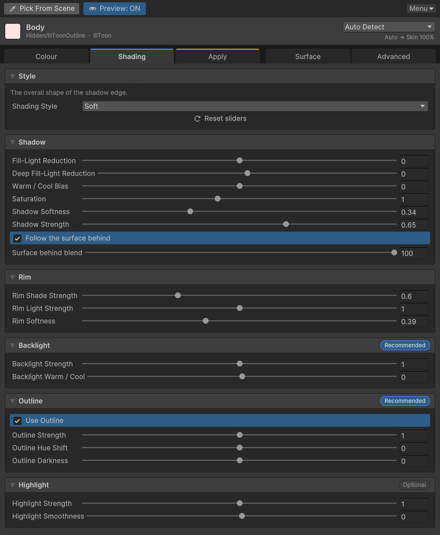Click the Backlight Strength slider handle
Viewport: 440px width, 535px height.
[x=240, y=364]
